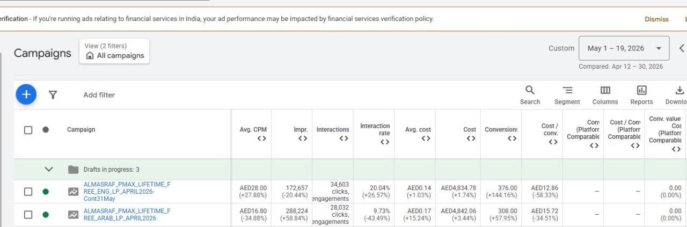Open the May 1 – 19, 2026 date range dropdown

(x=624, y=48)
